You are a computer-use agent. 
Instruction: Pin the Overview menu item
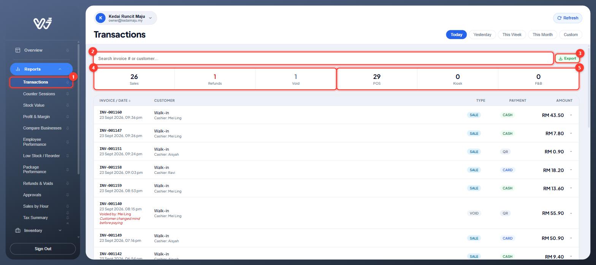click(x=68, y=50)
